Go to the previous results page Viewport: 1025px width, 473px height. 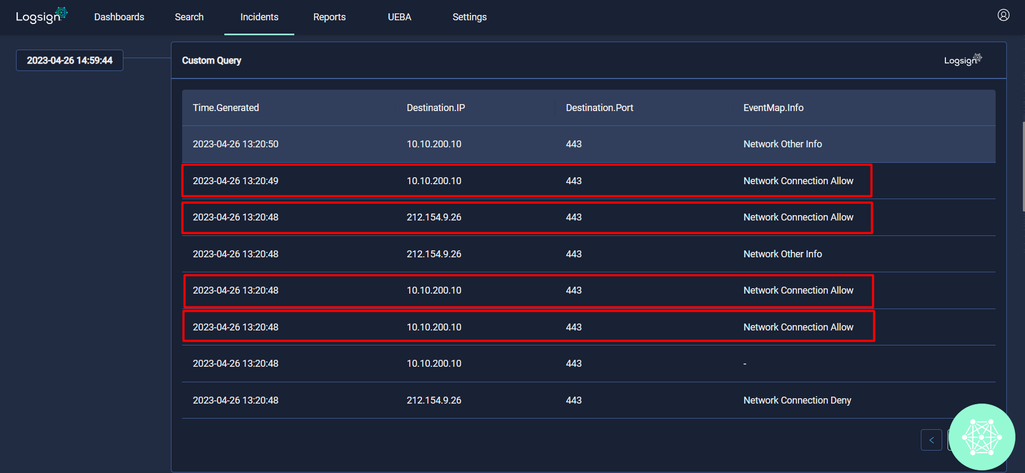click(931, 440)
